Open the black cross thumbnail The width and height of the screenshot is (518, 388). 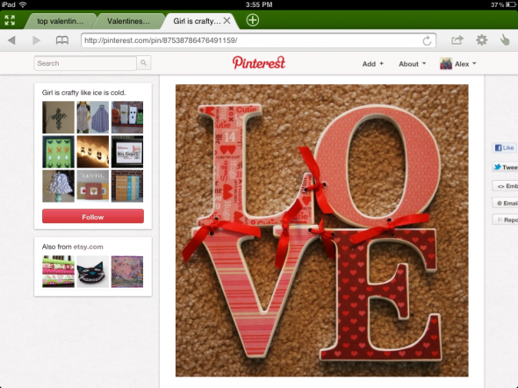58,118
